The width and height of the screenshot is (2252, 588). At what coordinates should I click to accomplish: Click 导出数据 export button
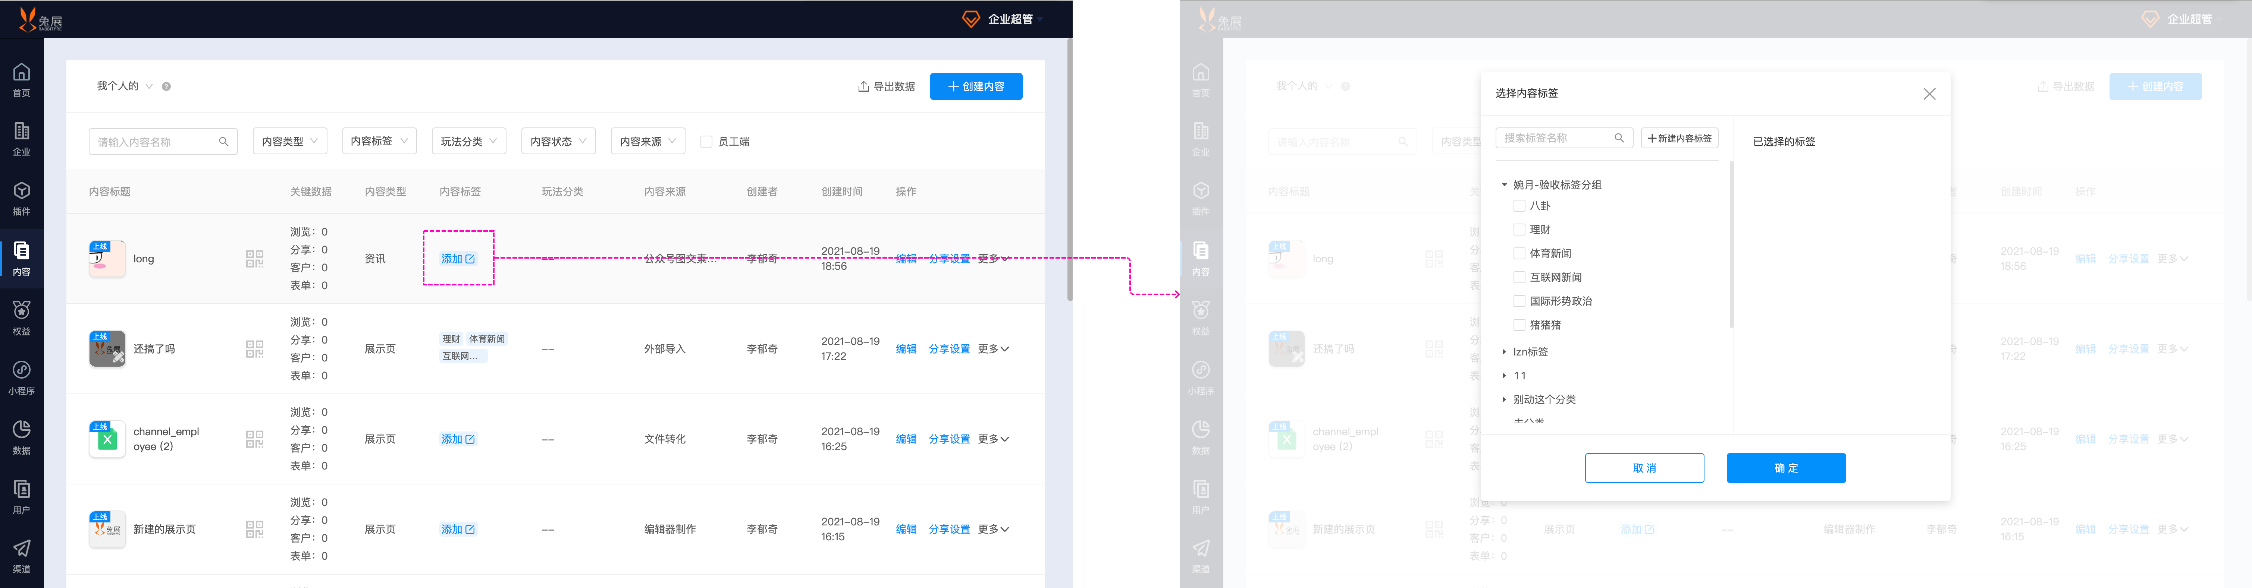point(887,86)
